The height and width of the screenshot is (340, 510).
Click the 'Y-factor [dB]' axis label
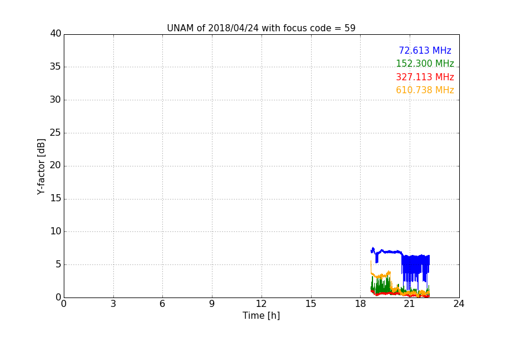pyautogui.click(x=41, y=166)
